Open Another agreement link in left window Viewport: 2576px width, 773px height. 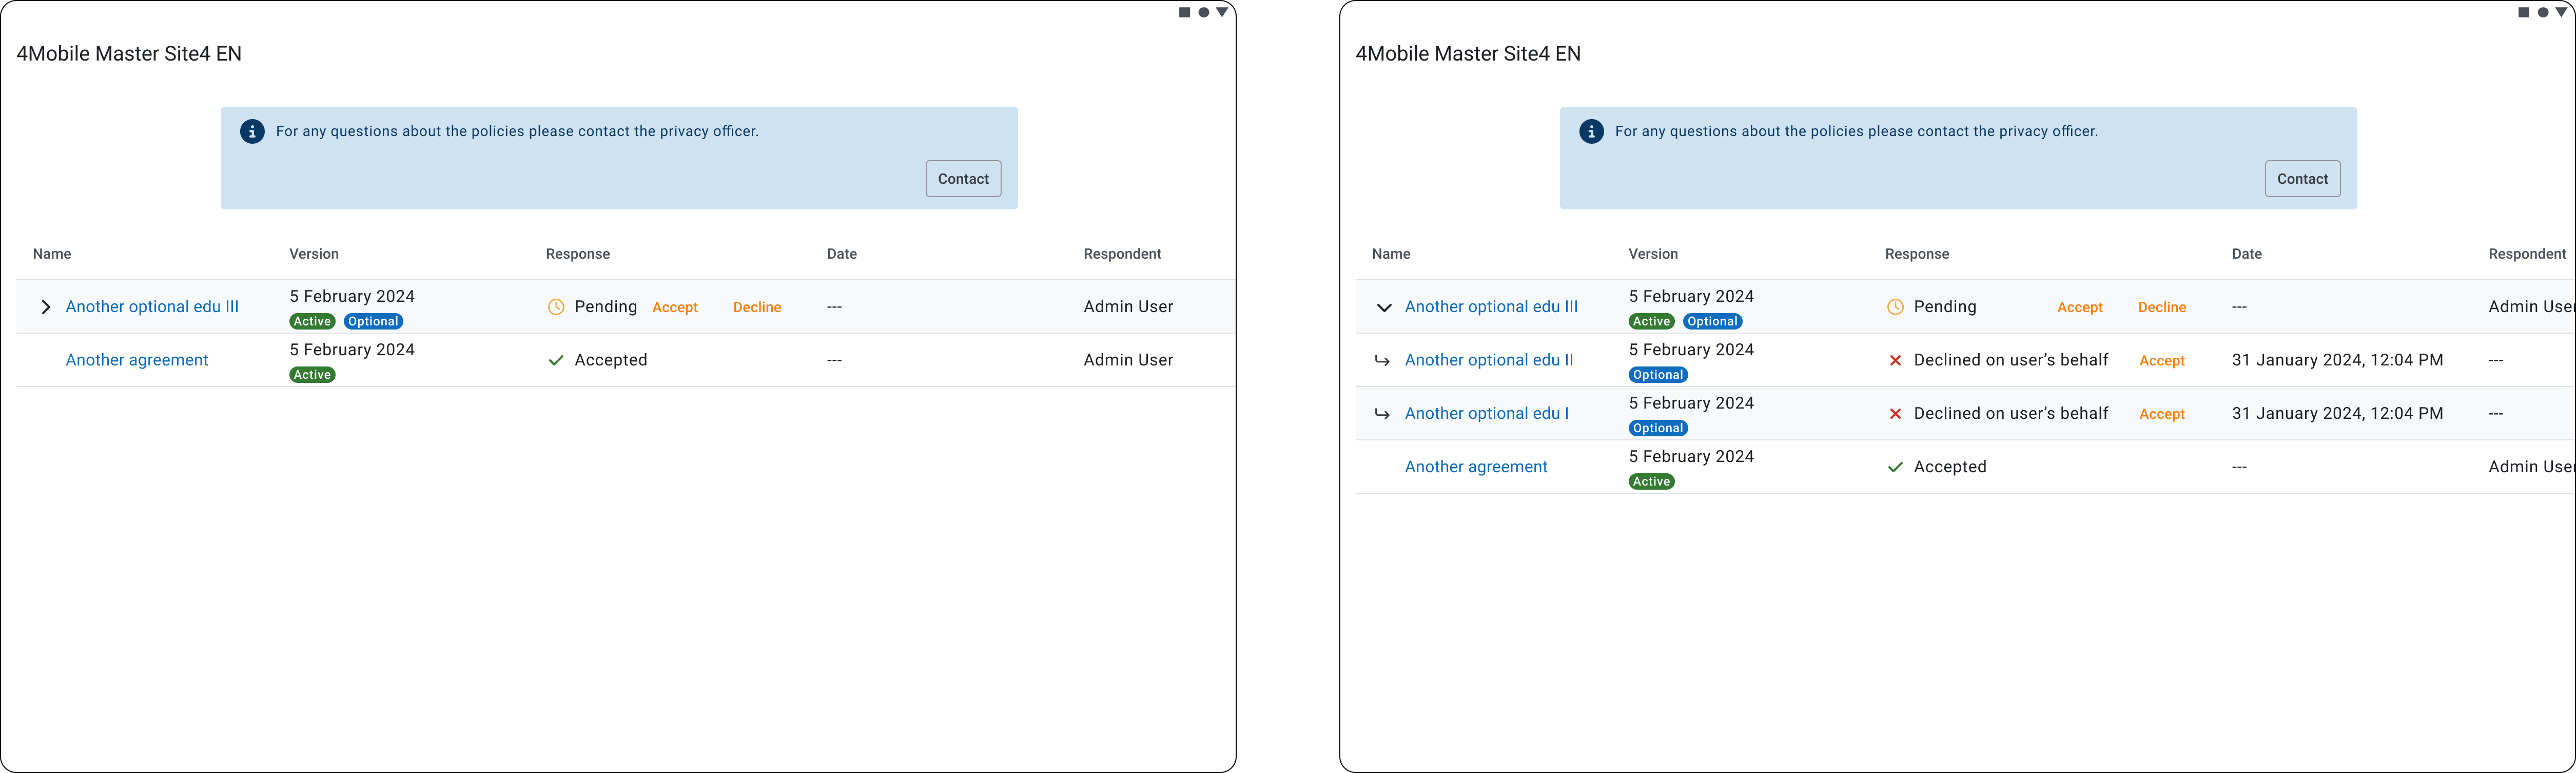pos(137,360)
